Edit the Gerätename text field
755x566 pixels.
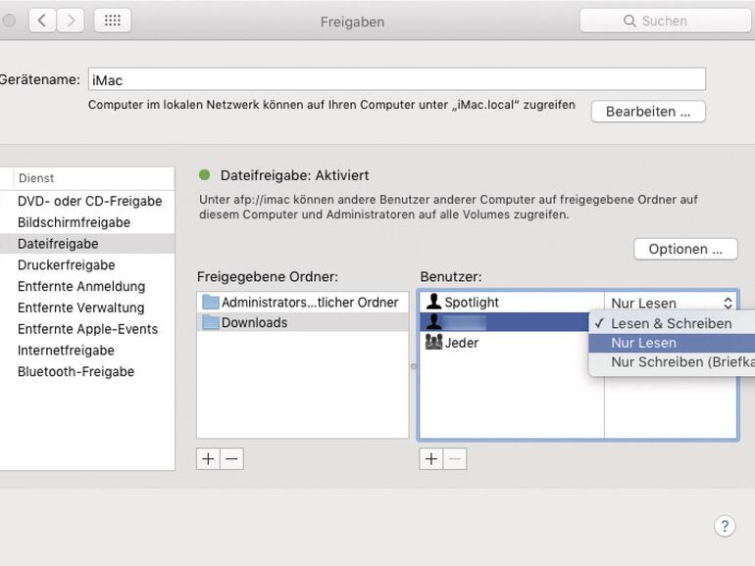coord(397,79)
